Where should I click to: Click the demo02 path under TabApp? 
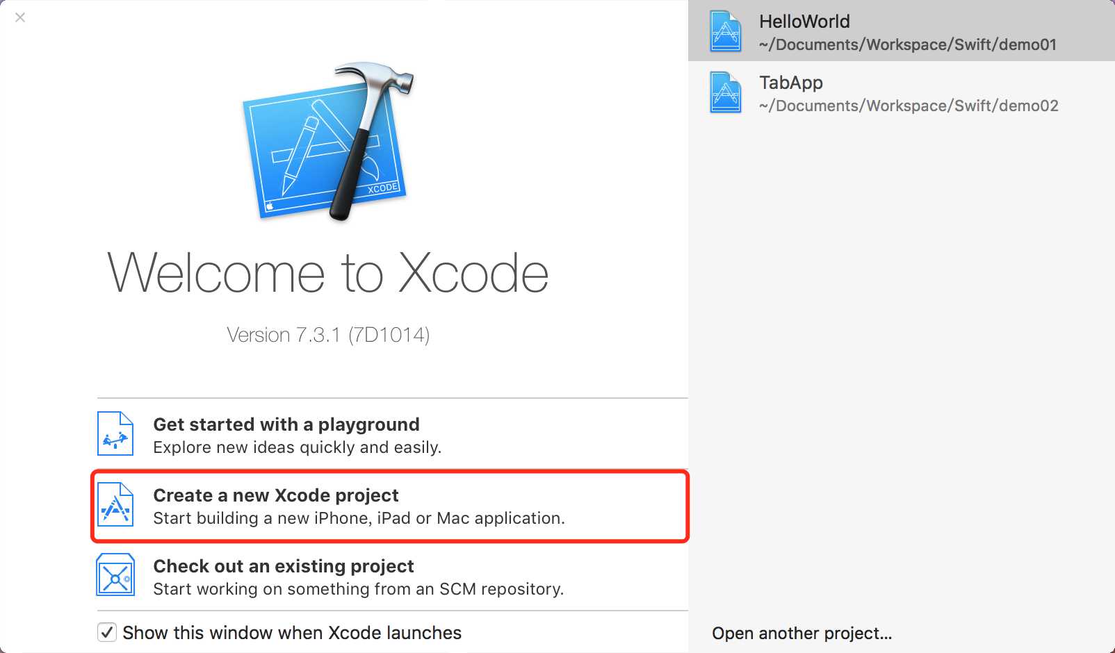909,106
